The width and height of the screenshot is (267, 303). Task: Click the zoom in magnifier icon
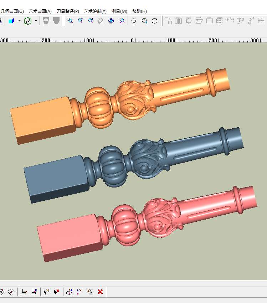pyautogui.click(x=91, y=20)
